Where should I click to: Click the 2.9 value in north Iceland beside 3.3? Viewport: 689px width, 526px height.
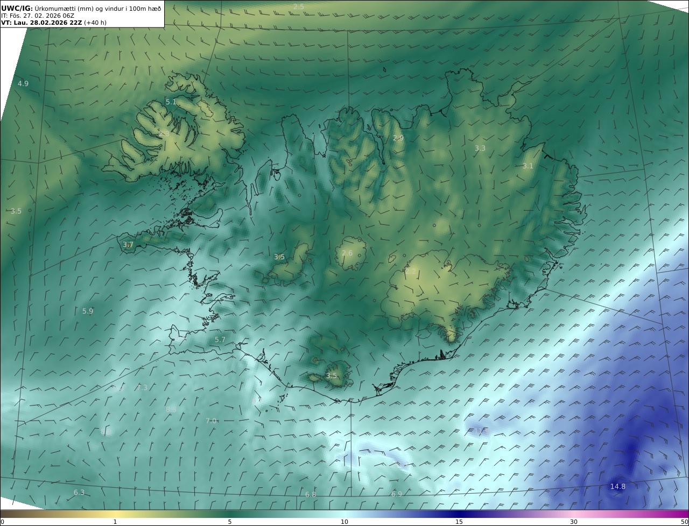[x=398, y=138]
